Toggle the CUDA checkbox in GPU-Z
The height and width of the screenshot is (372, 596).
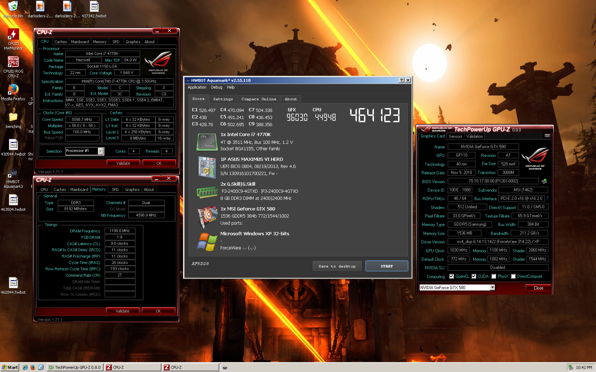point(474,276)
